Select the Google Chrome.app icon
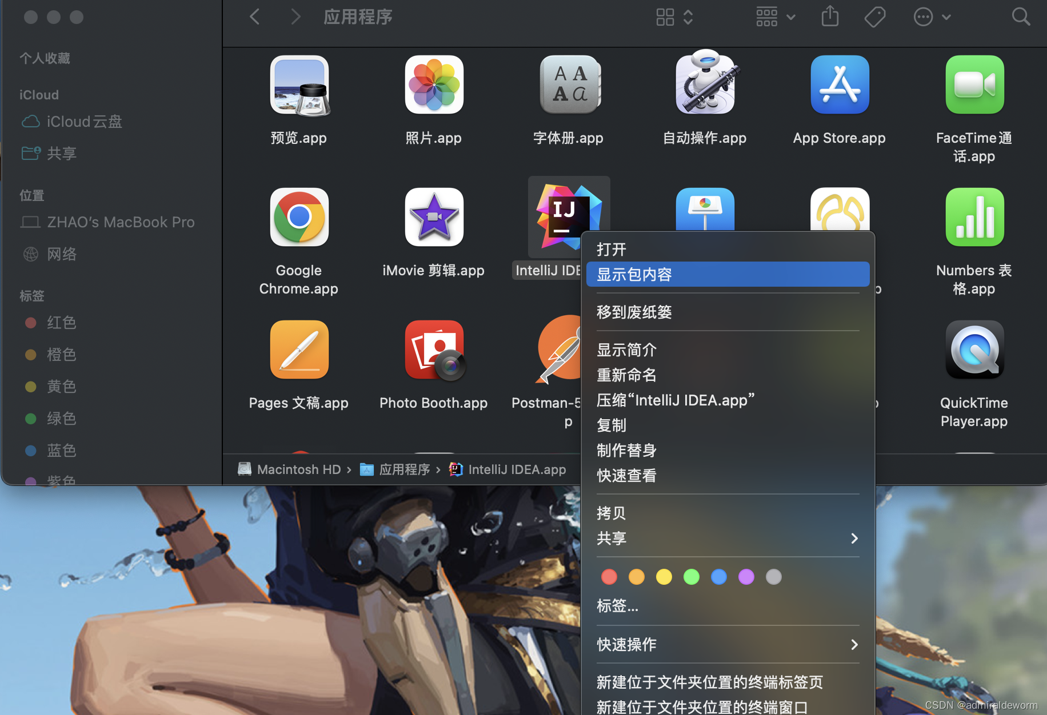Screen dimensions: 1047x715 [299, 217]
